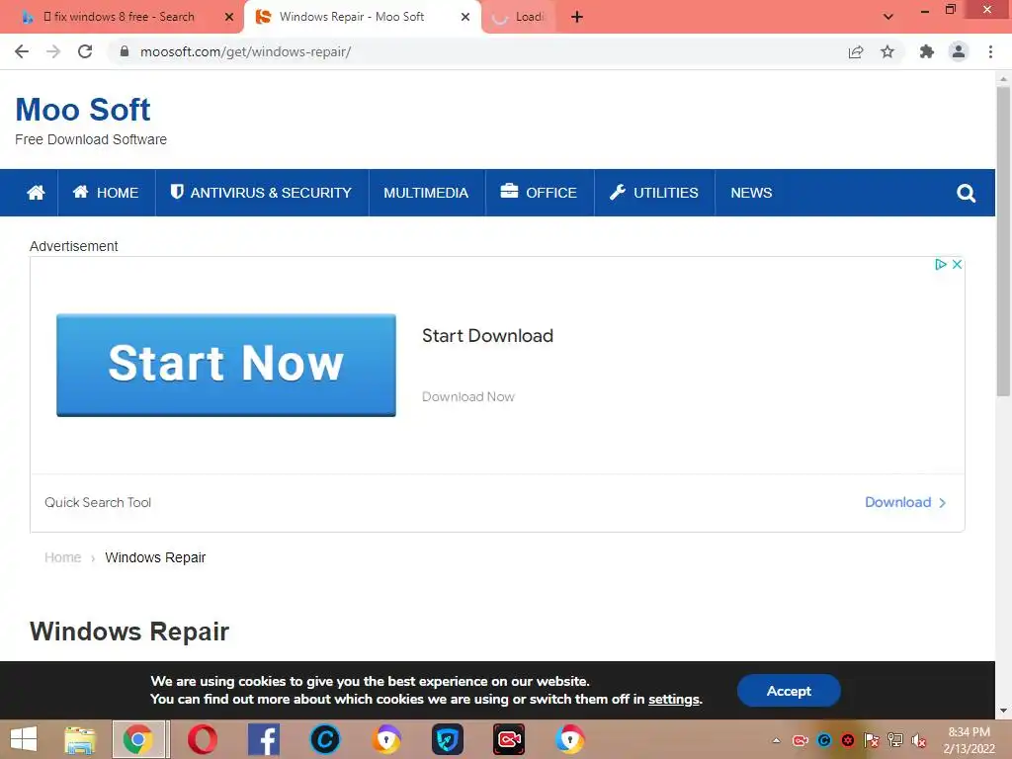Open the Office menu item
The width and height of the screenshot is (1012, 759).
(x=539, y=193)
